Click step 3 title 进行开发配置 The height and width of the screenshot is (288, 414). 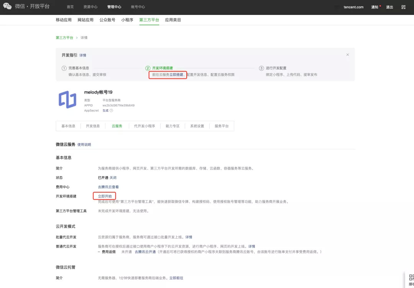click(x=276, y=68)
